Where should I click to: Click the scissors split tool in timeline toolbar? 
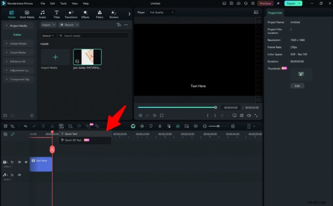click(52, 126)
